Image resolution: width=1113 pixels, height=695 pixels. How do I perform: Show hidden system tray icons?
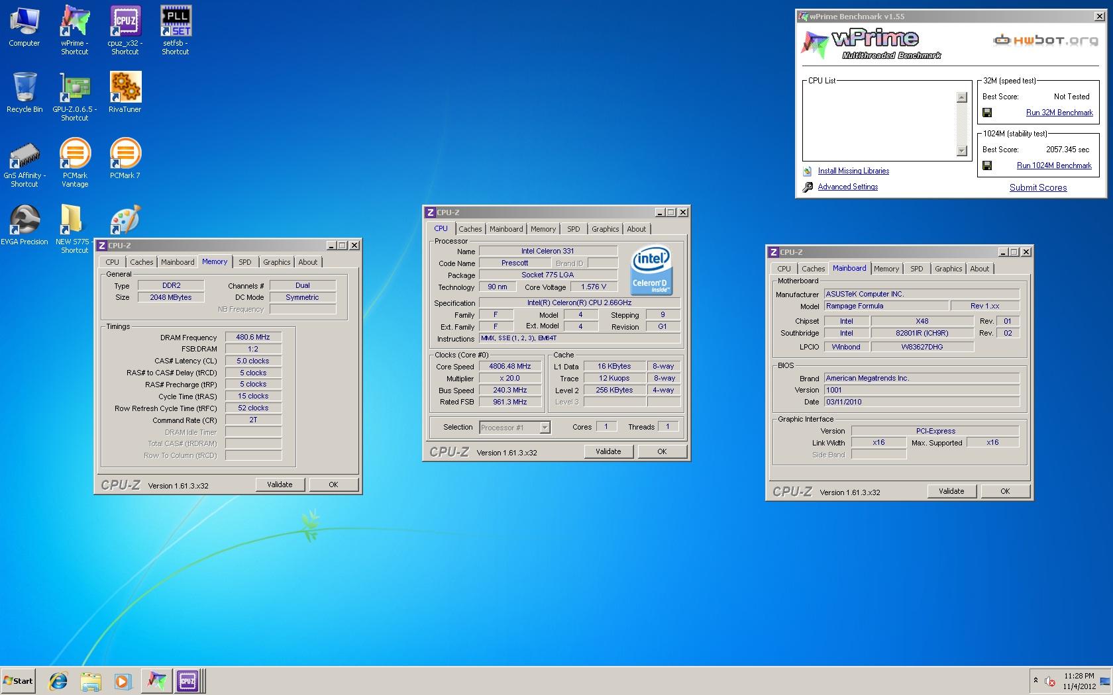1035,680
